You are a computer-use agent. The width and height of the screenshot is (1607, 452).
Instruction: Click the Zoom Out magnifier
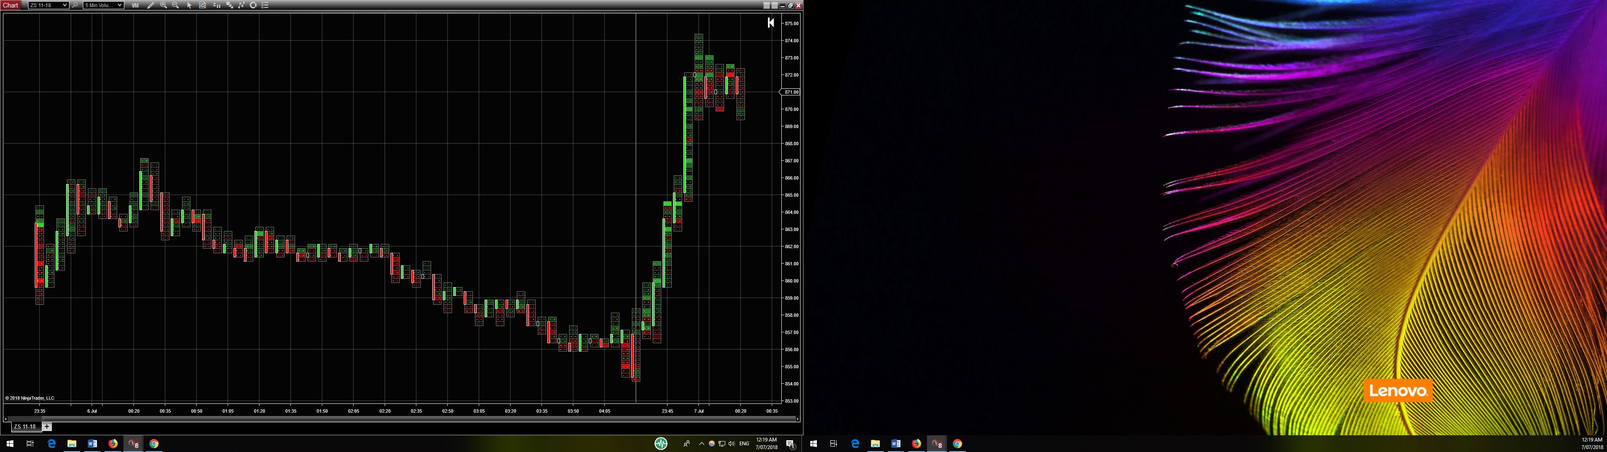[175, 5]
